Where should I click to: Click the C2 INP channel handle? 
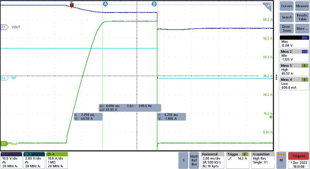[x=4, y=78]
